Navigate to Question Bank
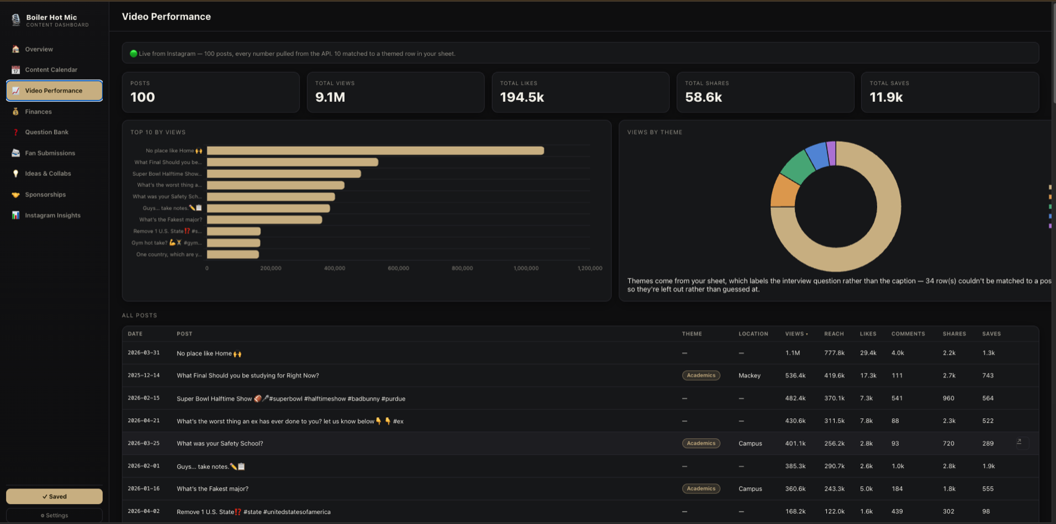The width and height of the screenshot is (1056, 524). [54, 132]
